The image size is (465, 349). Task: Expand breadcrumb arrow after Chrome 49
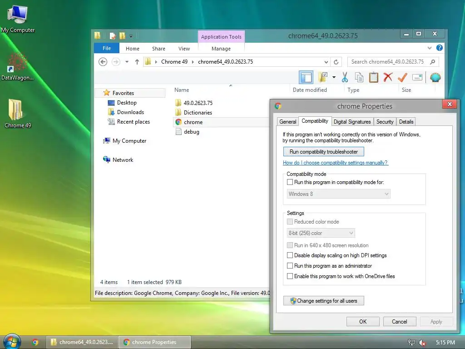pyautogui.click(x=193, y=62)
